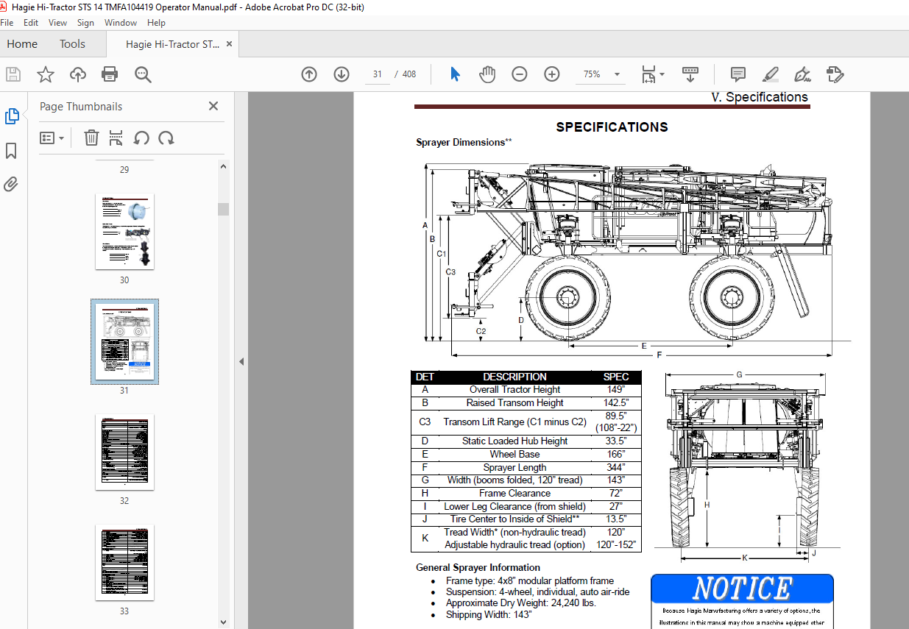Show the Page Thumbnails sidebar icon

pos(12,116)
